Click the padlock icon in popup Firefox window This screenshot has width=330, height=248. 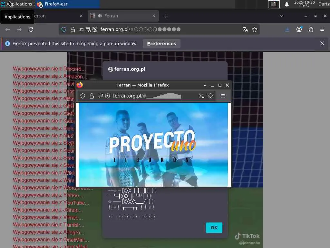point(92,96)
